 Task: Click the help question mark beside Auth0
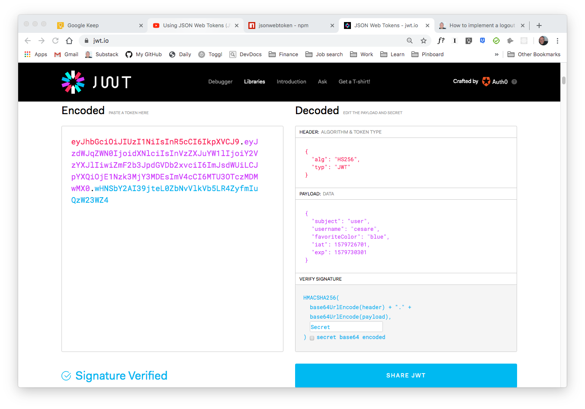[x=514, y=82]
